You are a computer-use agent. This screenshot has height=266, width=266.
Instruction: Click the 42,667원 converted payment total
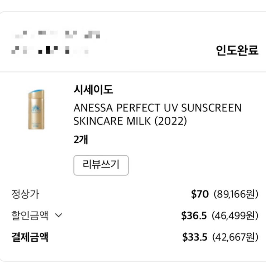coord(235,237)
